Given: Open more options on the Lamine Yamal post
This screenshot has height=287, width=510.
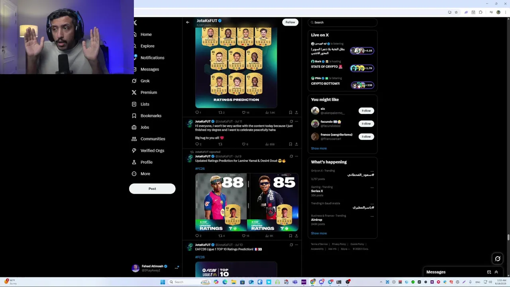Looking at the screenshot, I should click(x=296, y=156).
